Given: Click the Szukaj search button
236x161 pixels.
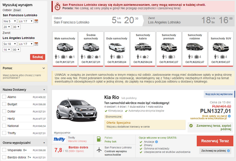Looking at the screenshot, I should coord(37,57).
